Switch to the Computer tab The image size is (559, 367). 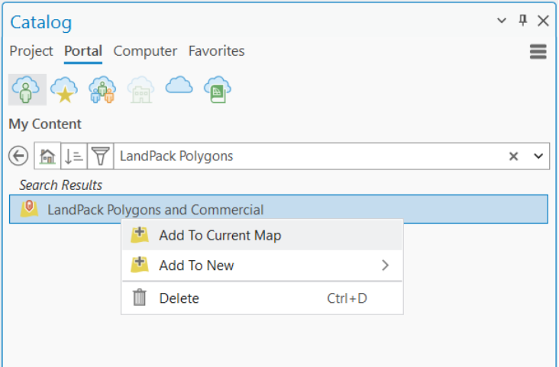(x=145, y=51)
